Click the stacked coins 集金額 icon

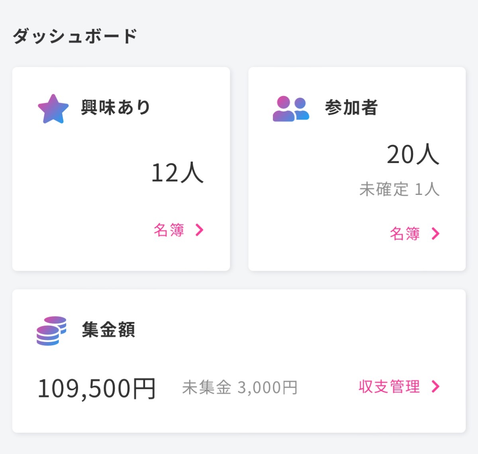click(x=51, y=330)
